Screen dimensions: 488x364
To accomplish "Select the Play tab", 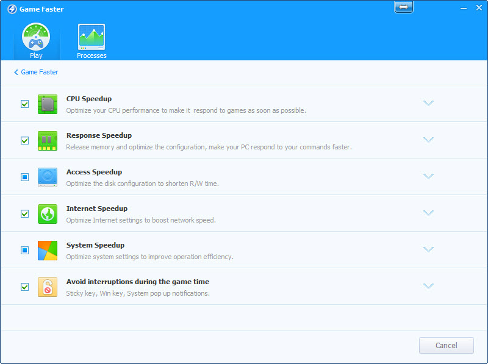I will click(36, 41).
